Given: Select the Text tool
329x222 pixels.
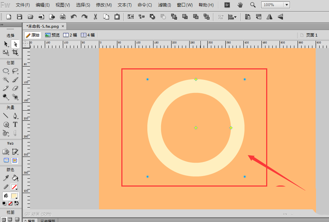Looking at the screenshot, I should [x=15, y=124].
